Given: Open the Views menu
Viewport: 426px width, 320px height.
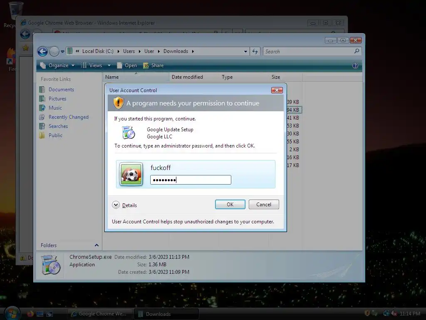Looking at the screenshot, I should point(92,65).
